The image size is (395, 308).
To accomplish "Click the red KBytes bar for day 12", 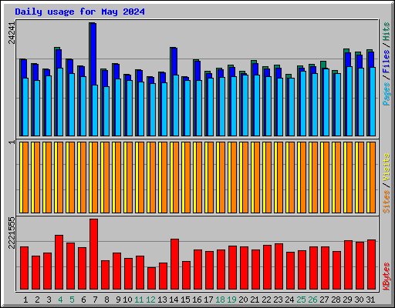I will coord(151,278).
